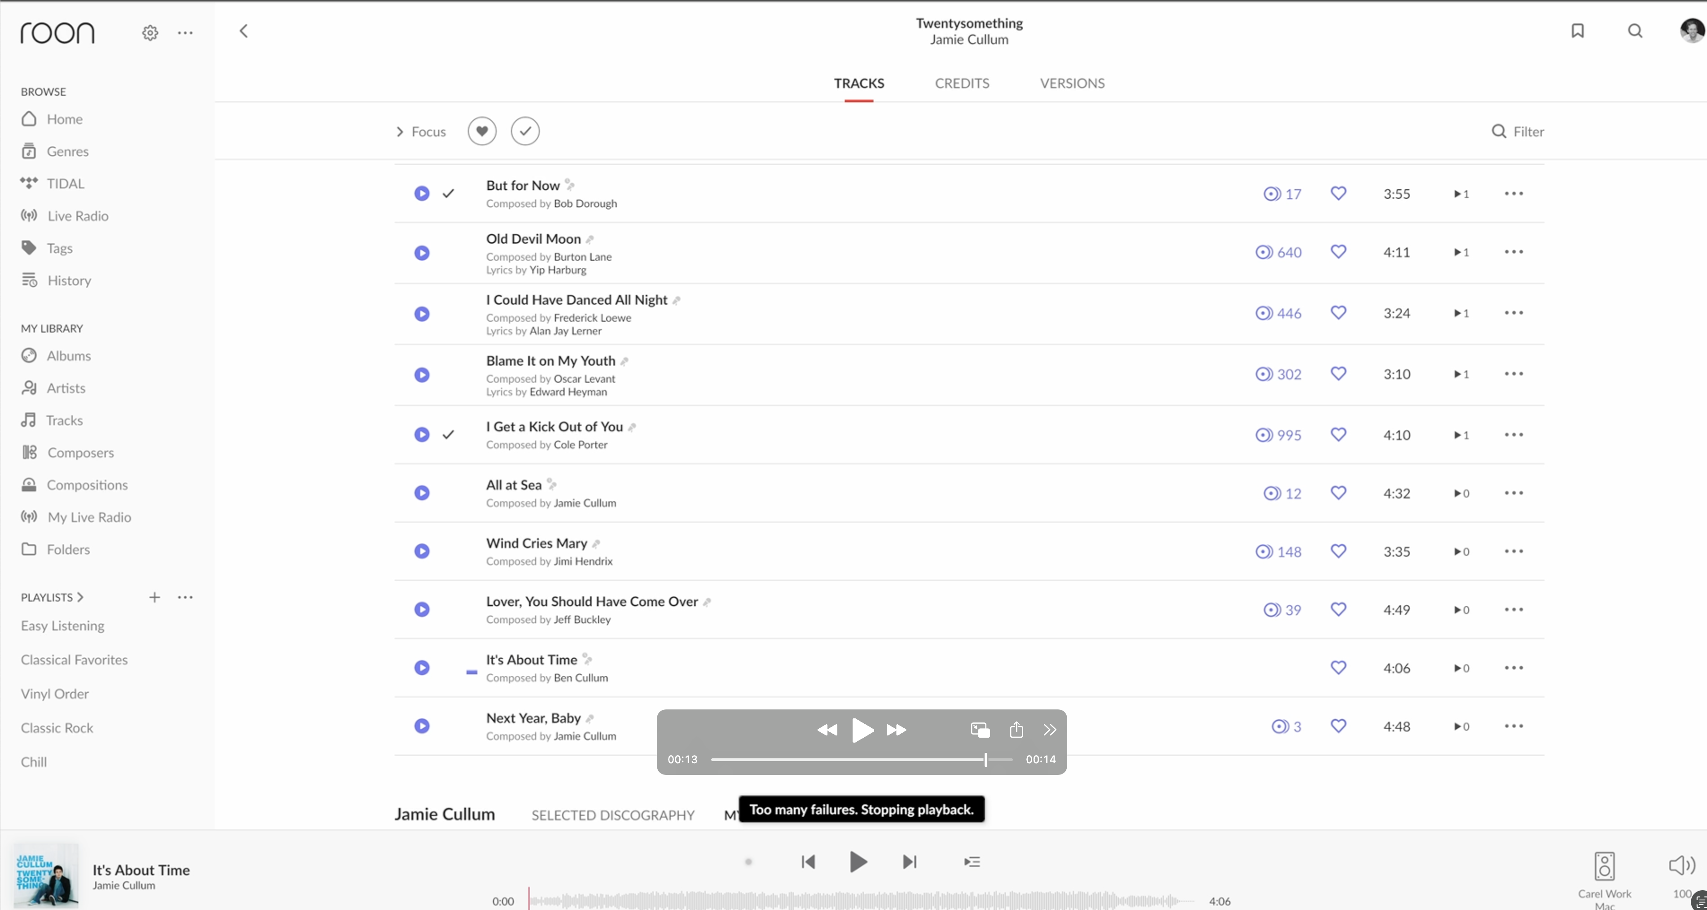Screen dimensions: 1707x910
Task: Favorite the track But for Now
Action: tap(1338, 193)
